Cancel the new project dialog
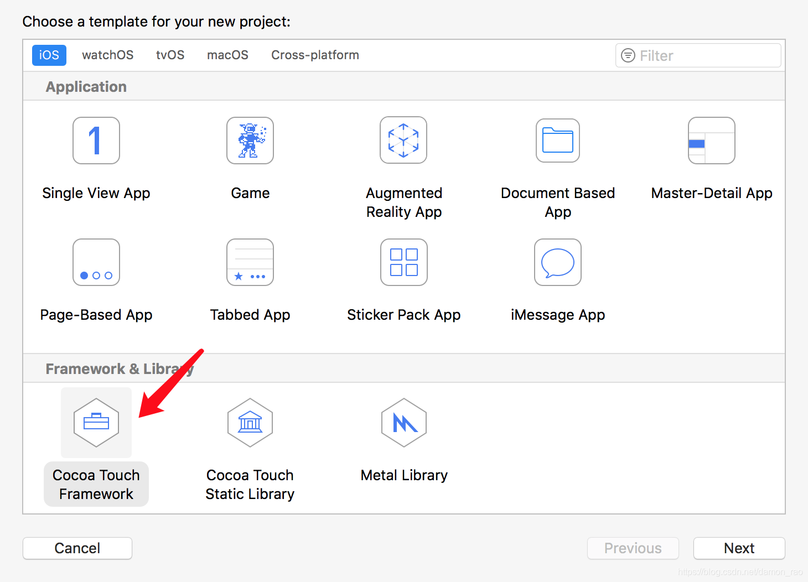The image size is (808, 582). (x=77, y=548)
